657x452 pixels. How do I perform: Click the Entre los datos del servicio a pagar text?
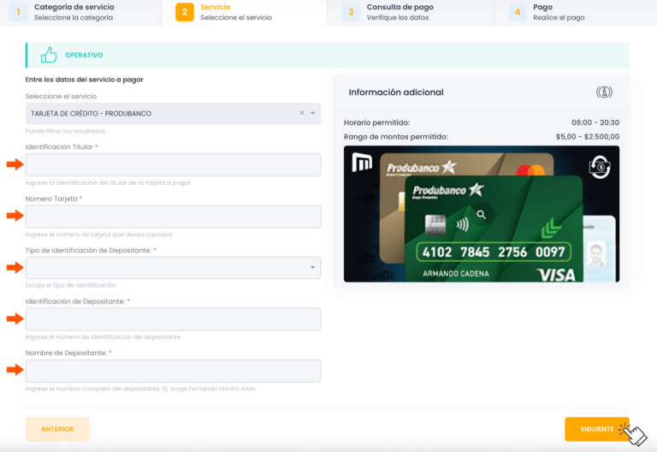pos(84,80)
